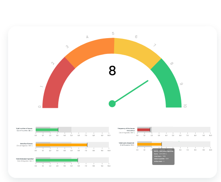Click the gauge tick label 5

(113, 34)
